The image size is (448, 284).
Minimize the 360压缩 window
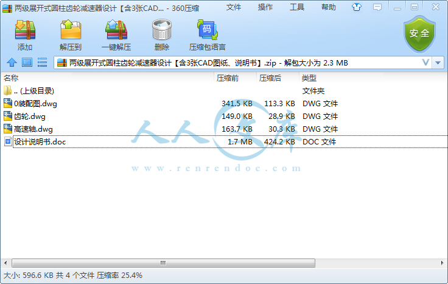click(x=397, y=8)
